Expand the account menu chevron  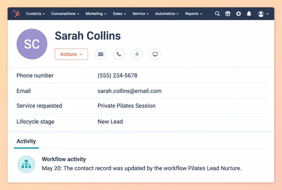pyautogui.click(x=267, y=14)
